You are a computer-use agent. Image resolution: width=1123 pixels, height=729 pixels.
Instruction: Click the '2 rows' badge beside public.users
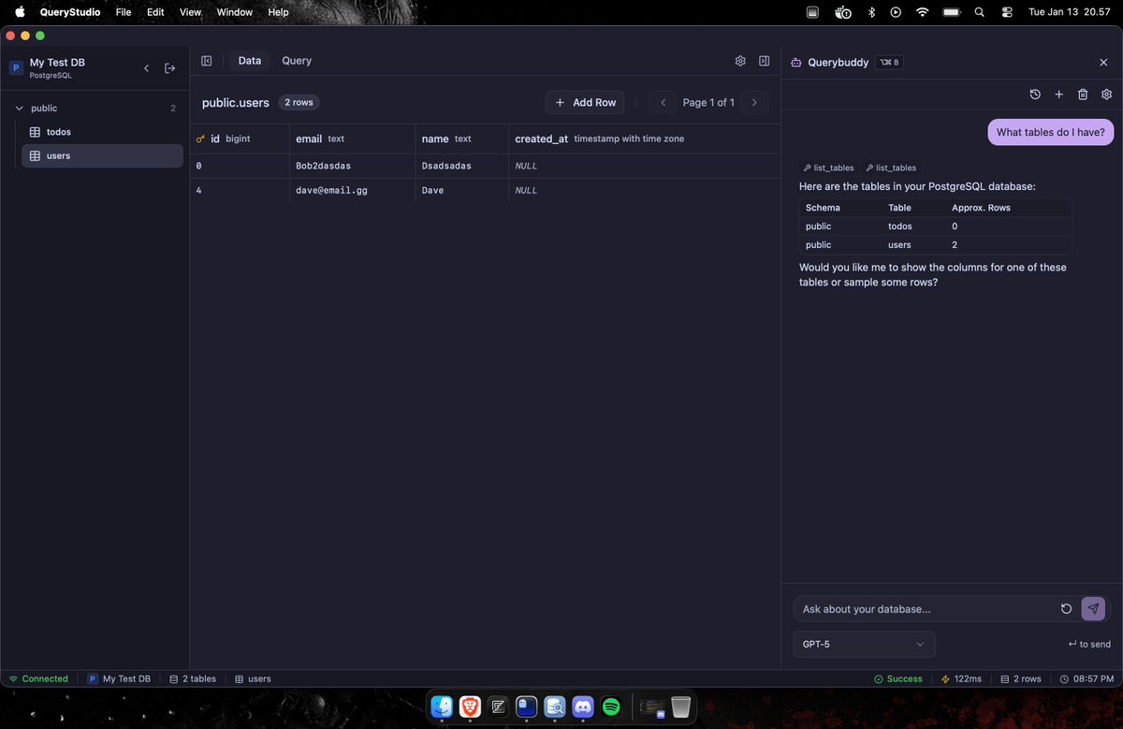coord(299,102)
